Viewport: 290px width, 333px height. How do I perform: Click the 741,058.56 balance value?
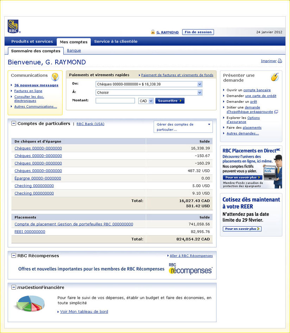(x=199, y=224)
